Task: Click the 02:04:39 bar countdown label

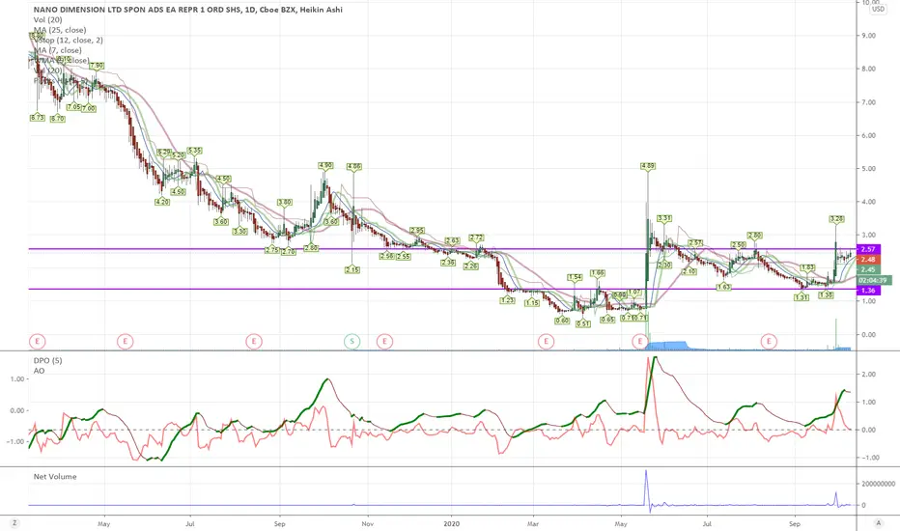Action: tap(875, 280)
